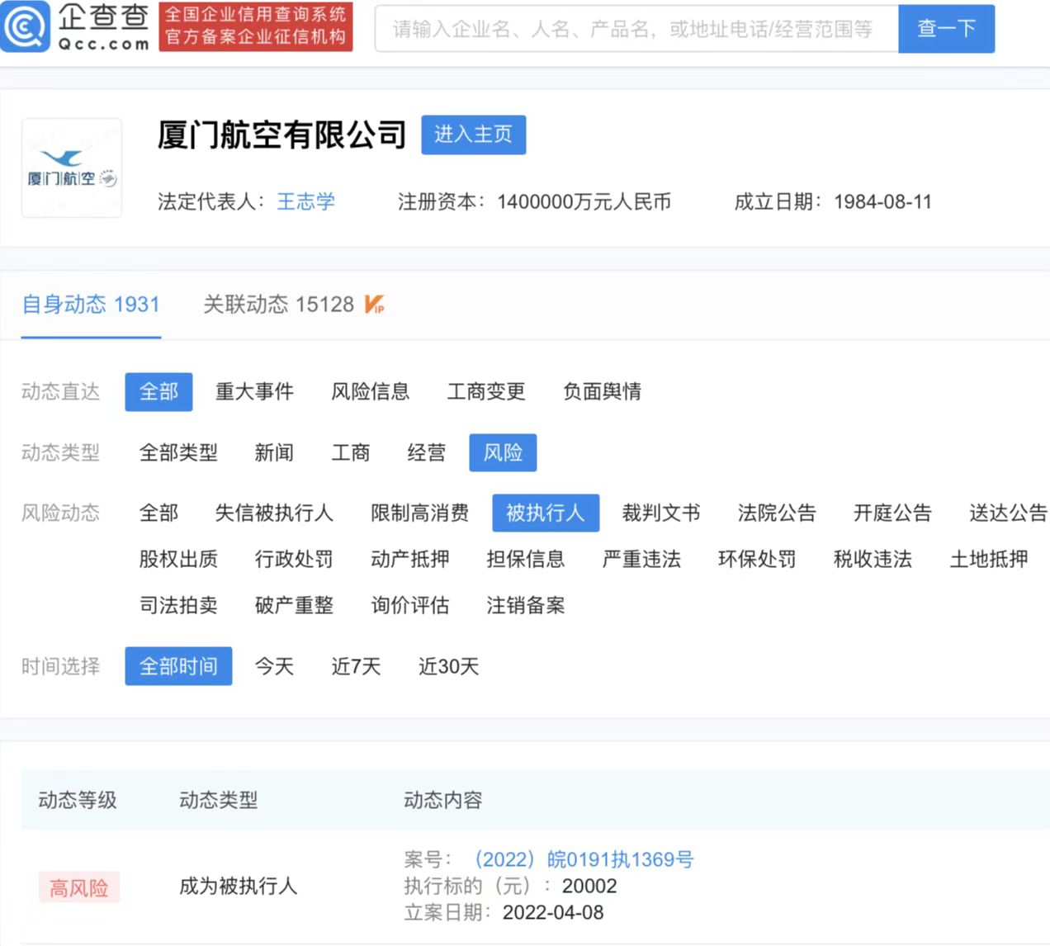Select 经营 dynamic type
The width and height of the screenshot is (1050, 946).
pos(427,452)
